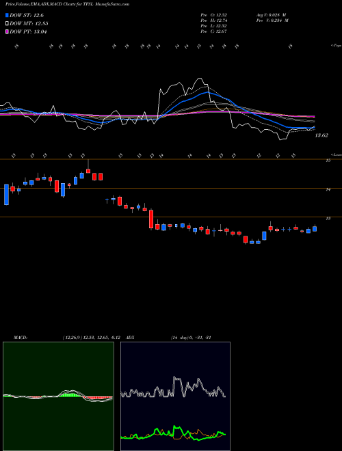Click the 14 price axis label
The width and height of the screenshot is (342, 451).
pos(328,189)
